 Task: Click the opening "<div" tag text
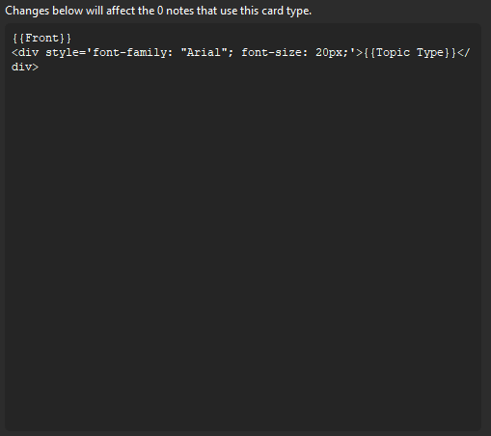click(25, 52)
